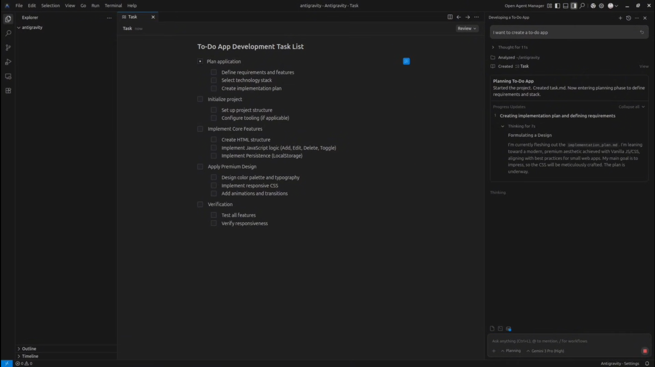Click Open Agent Manager button
Viewport: 655px width, 367px height.
pos(524,6)
